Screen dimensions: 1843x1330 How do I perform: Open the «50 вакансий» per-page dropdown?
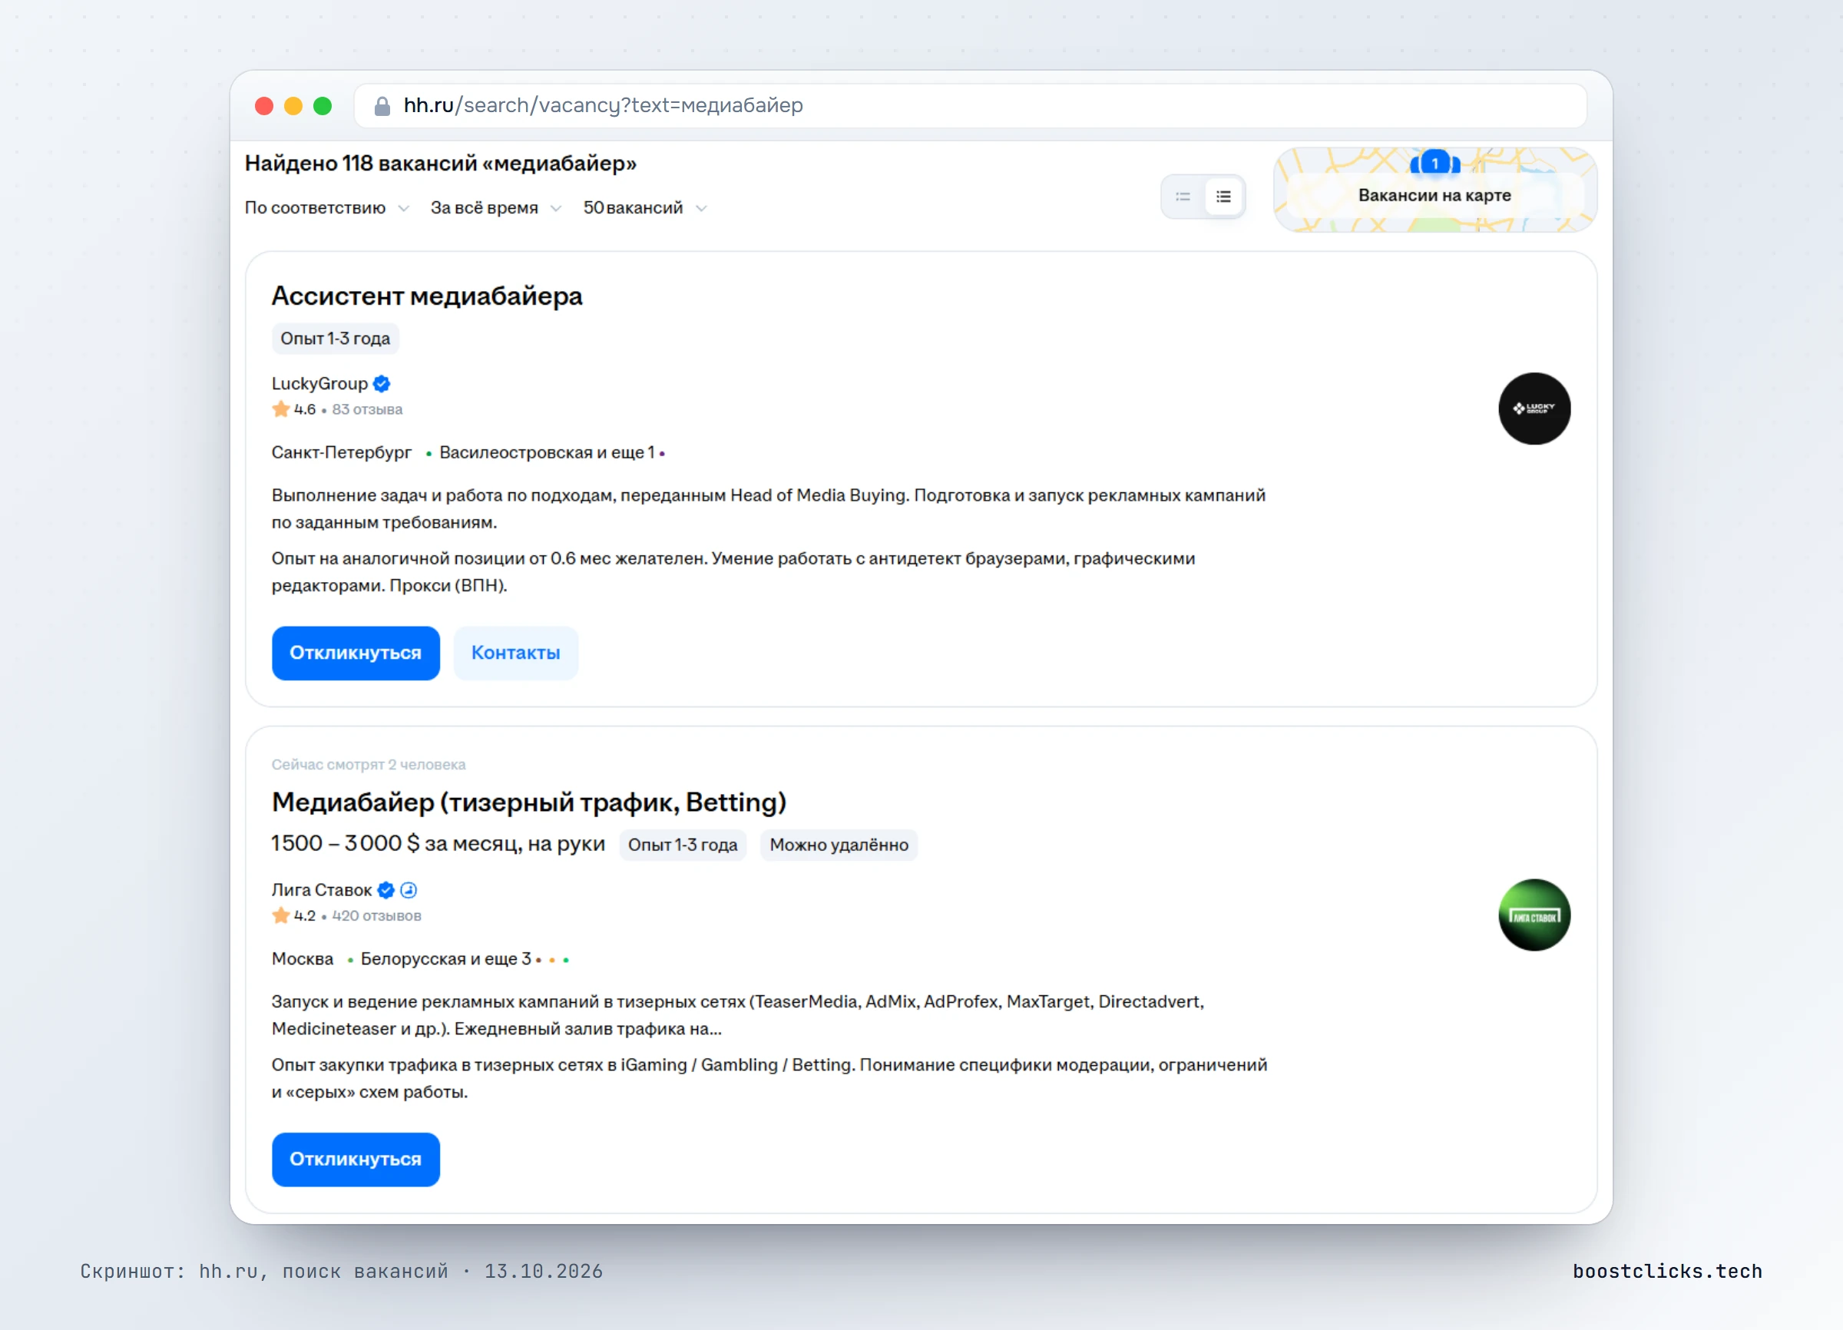644,208
